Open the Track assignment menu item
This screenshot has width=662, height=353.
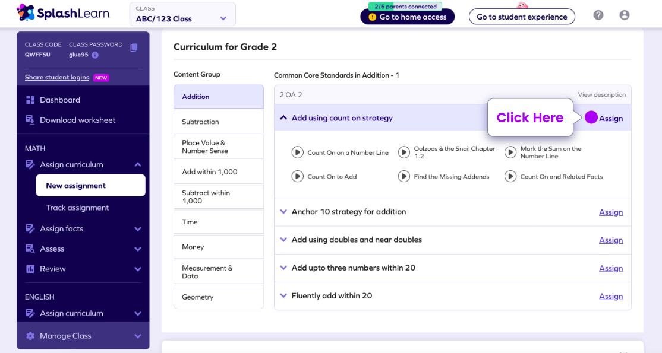(77, 208)
